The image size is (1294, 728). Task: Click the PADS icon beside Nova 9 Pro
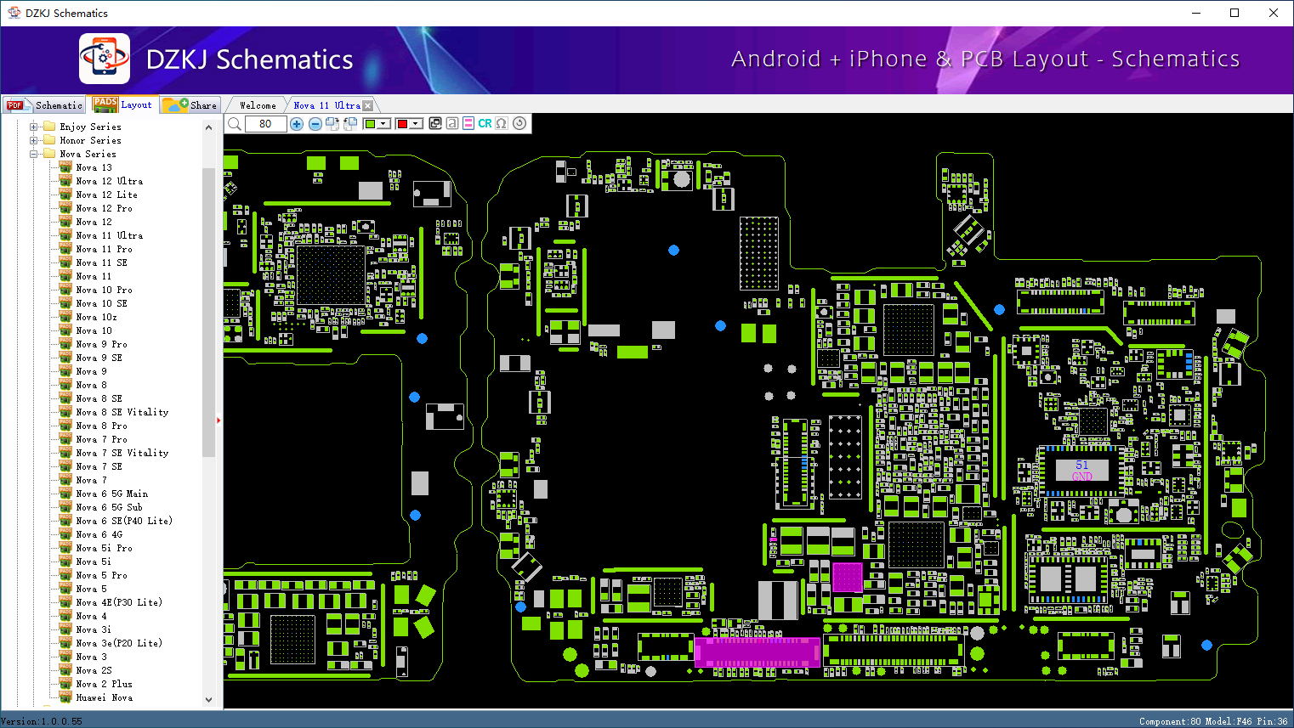click(65, 344)
